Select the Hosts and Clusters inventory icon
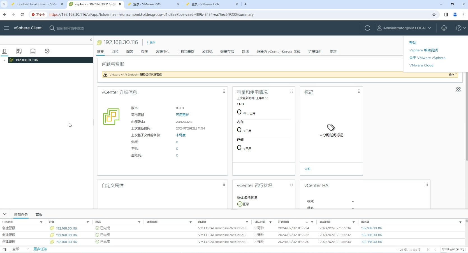The image size is (468, 253). click(4, 51)
